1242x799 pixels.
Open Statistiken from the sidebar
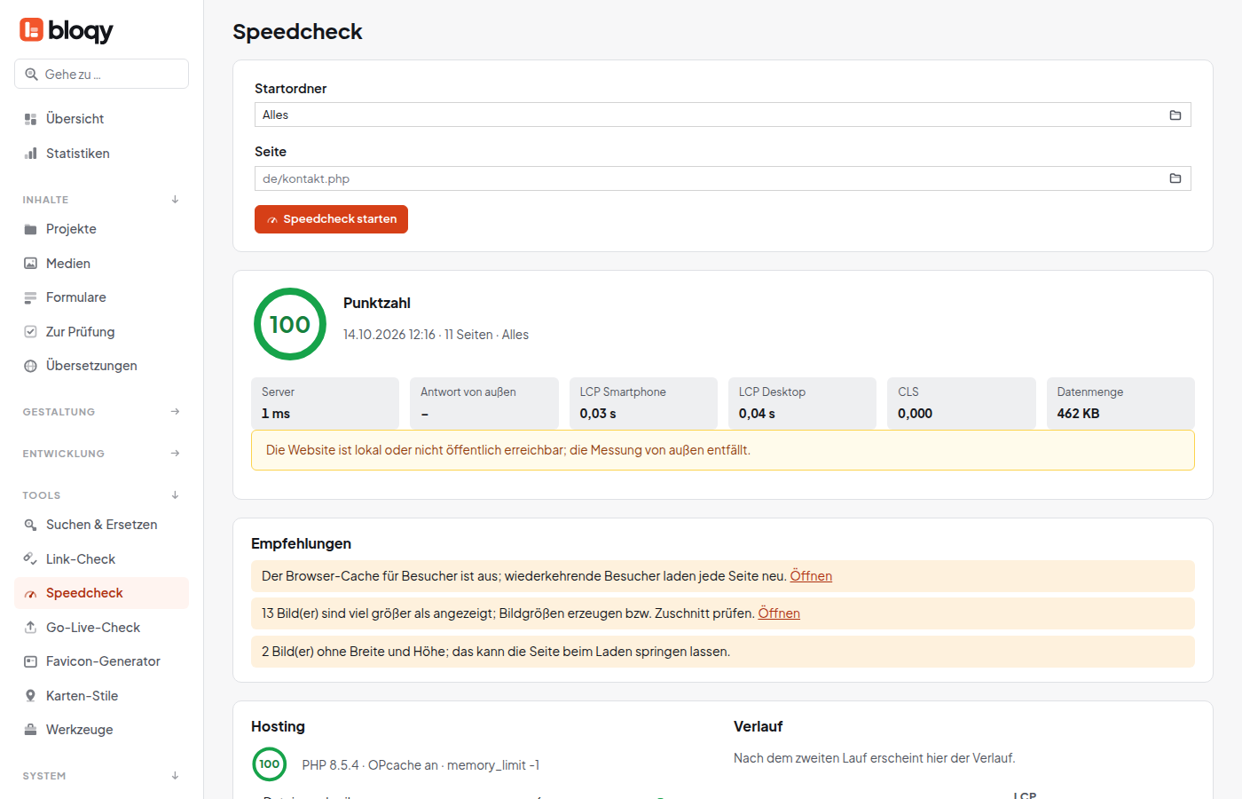click(x=101, y=154)
